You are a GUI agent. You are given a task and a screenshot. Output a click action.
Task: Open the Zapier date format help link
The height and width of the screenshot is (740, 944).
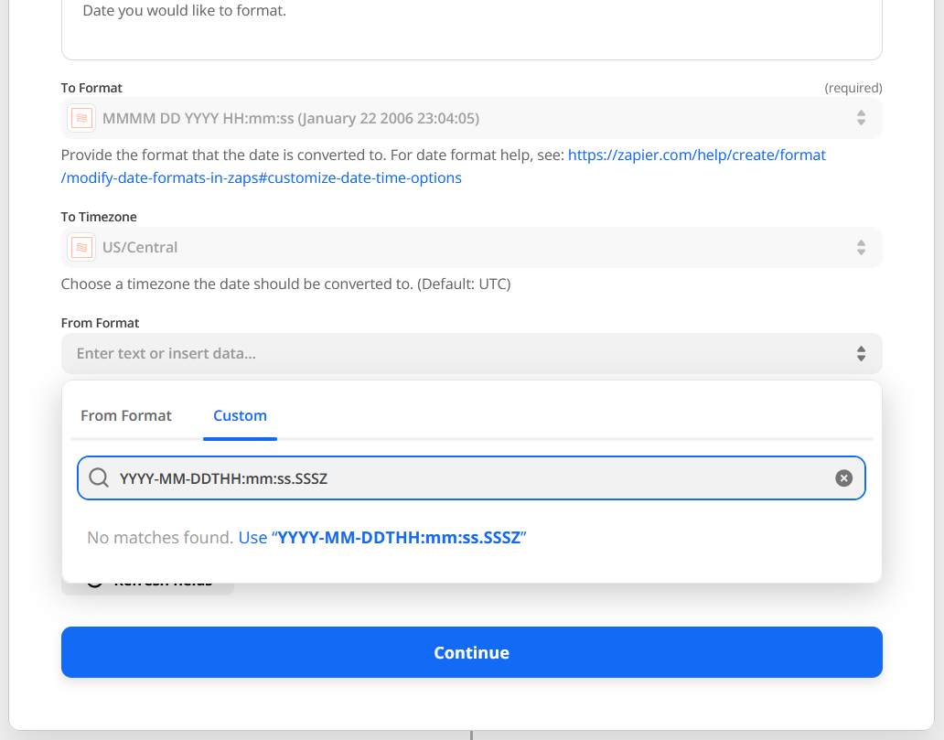[696, 156]
